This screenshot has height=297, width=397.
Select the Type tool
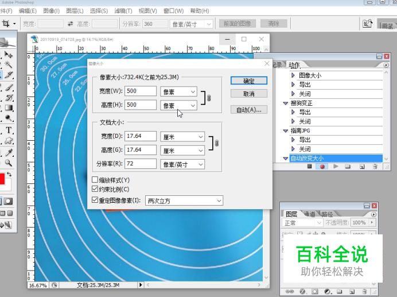coord(9,130)
